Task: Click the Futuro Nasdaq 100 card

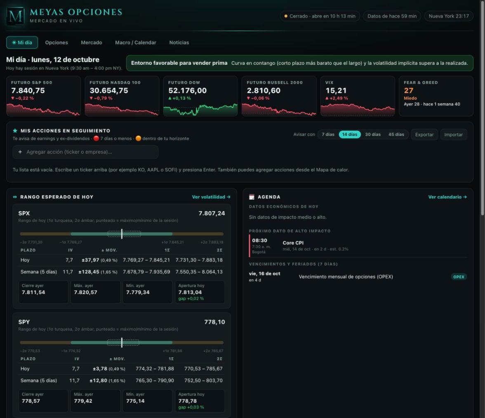Action: (122, 96)
